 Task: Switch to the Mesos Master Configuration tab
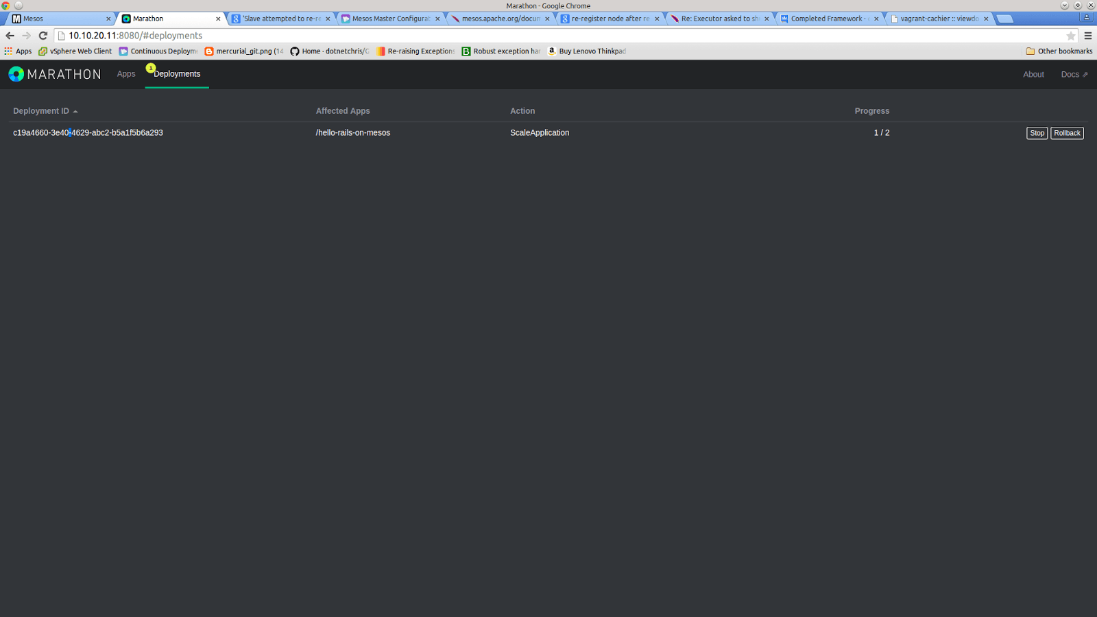(x=391, y=19)
